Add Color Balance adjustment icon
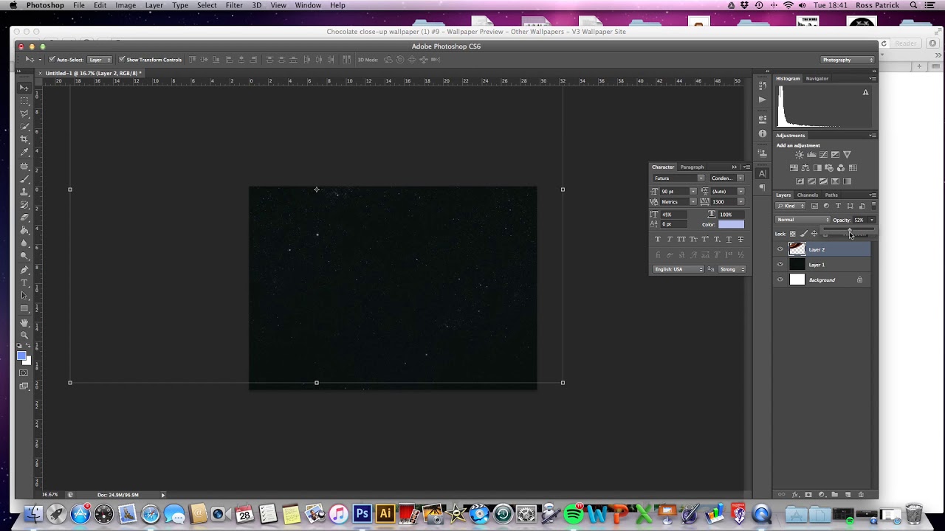This screenshot has width=945, height=531. [x=805, y=168]
